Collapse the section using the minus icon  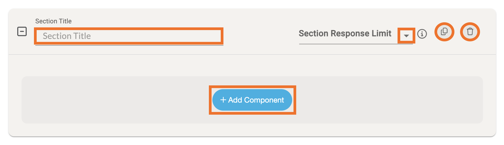pyautogui.click(x=22, y=31)
